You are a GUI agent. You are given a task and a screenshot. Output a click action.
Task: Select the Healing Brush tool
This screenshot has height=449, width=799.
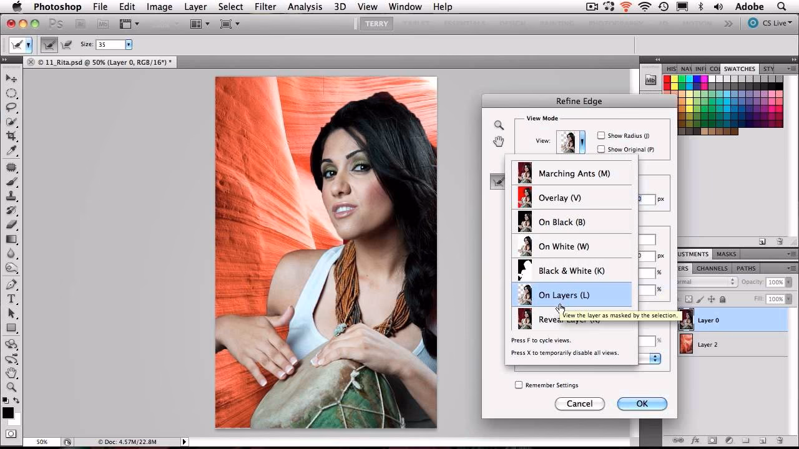[11, 165]
